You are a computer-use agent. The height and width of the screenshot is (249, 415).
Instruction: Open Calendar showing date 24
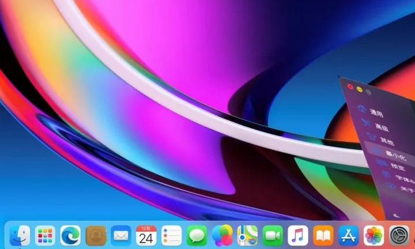[146, 235]
